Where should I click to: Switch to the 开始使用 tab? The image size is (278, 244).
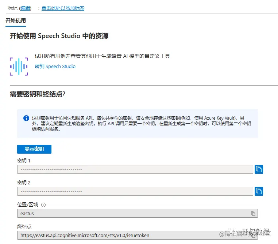point(16,20)
